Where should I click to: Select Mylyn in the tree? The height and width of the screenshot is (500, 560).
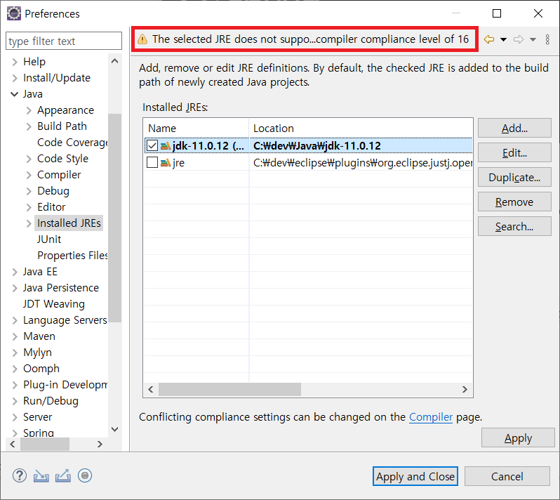[37, 353]
